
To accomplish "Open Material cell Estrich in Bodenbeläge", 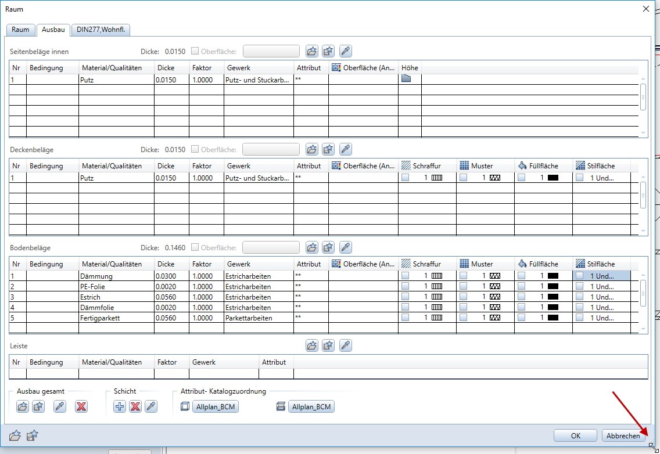I will (117, 297).
